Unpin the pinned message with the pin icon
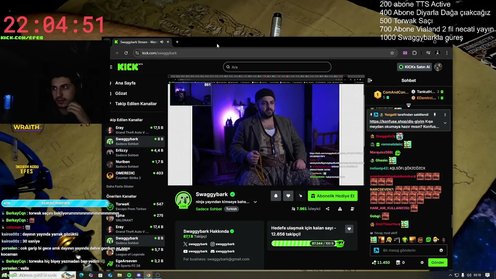Image resolution: width=496 pixels, height=279 pixels. tap(434, 115)
